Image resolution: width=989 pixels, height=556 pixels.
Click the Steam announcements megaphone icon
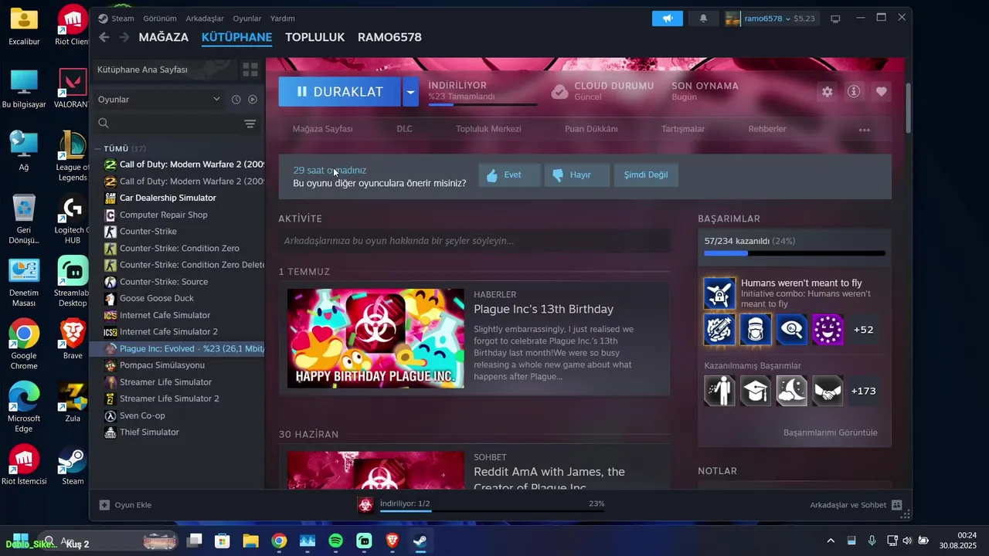pos(668,19)
